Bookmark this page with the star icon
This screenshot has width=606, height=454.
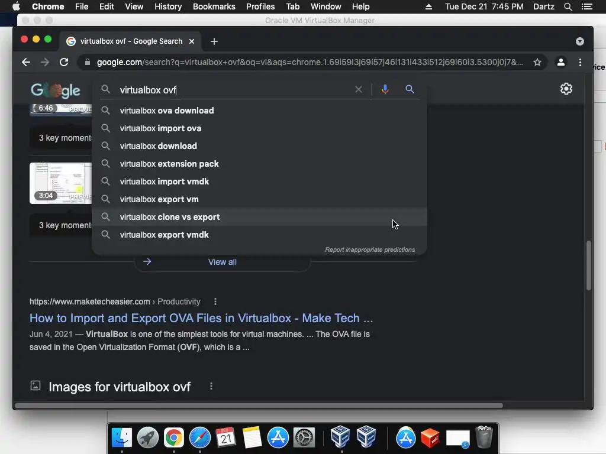tap(537, 62)
